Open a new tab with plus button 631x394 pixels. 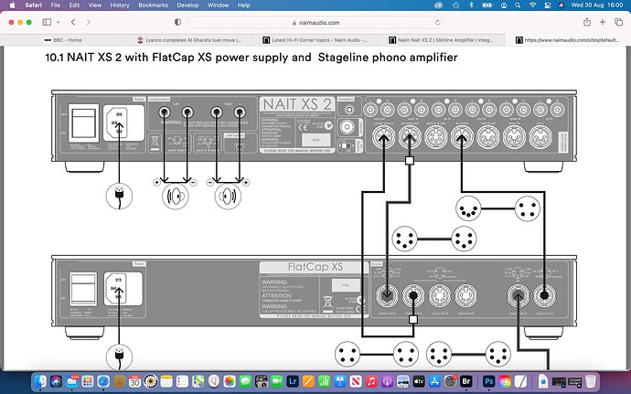coord(603,22)
